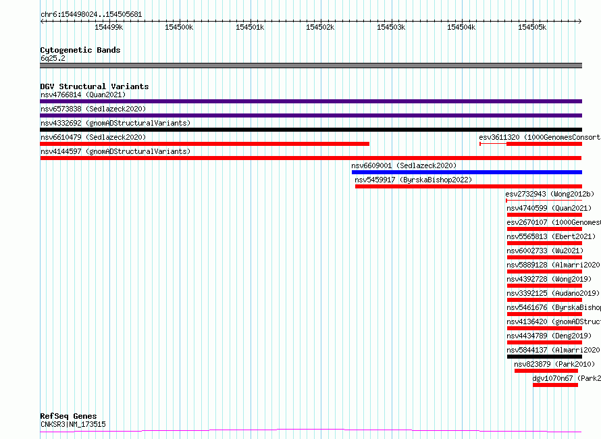Click the RefSeq Genes track title
Viewport: 601px width, 439px height.
tap(68, 416)
